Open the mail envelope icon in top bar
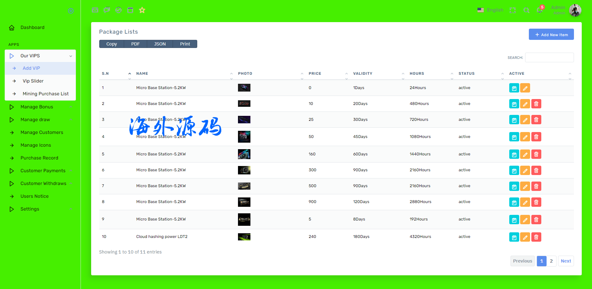This screenshot has height=289, width=592. 95,10
